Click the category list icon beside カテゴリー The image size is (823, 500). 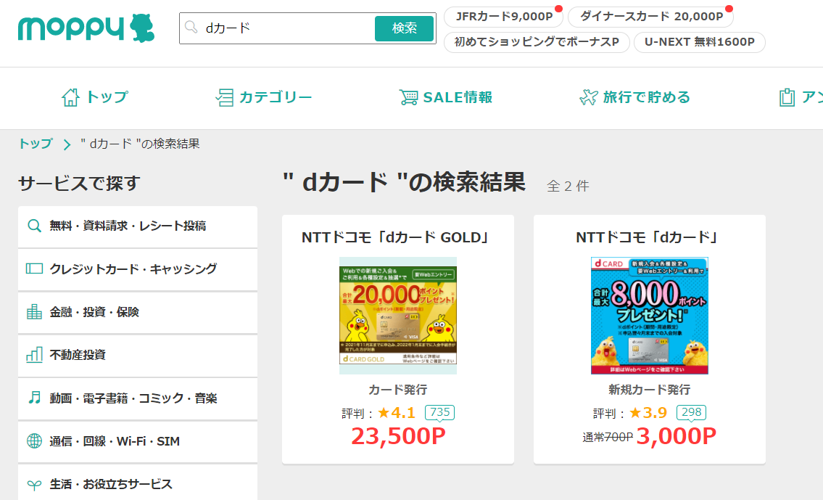tap(225, 97)
